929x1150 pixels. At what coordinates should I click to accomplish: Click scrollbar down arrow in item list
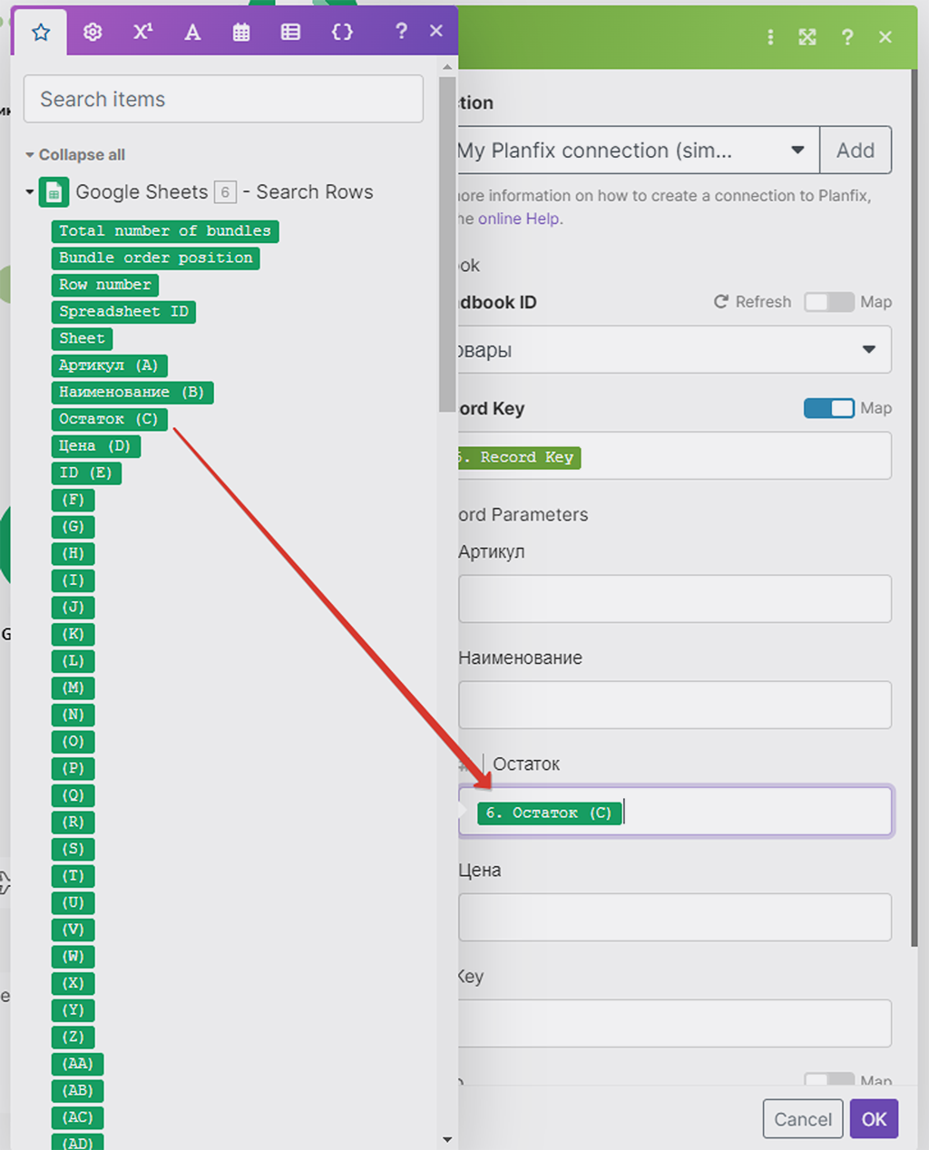click(447, 1140)
